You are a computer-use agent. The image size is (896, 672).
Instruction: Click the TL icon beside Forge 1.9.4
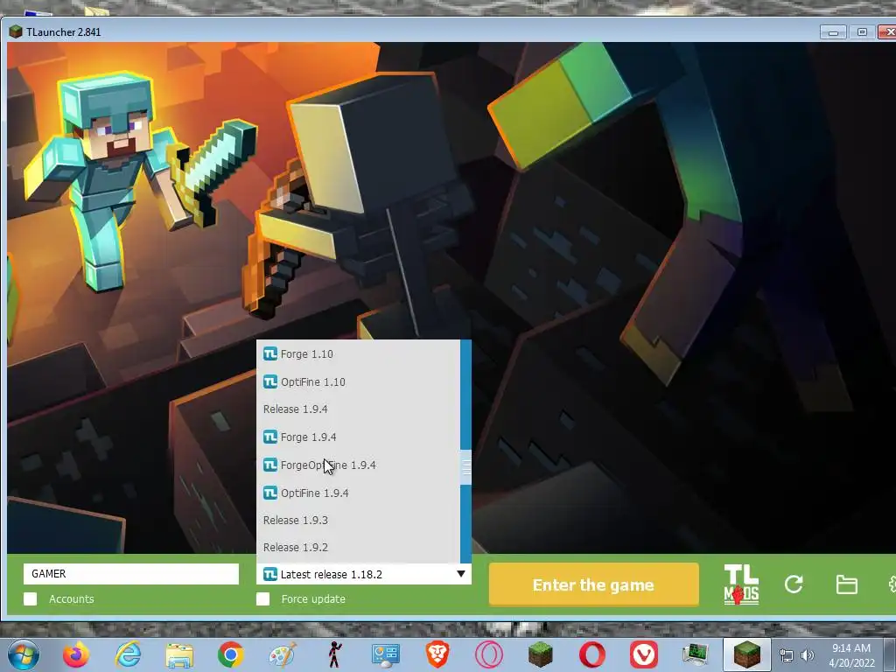tap(270, 437)
